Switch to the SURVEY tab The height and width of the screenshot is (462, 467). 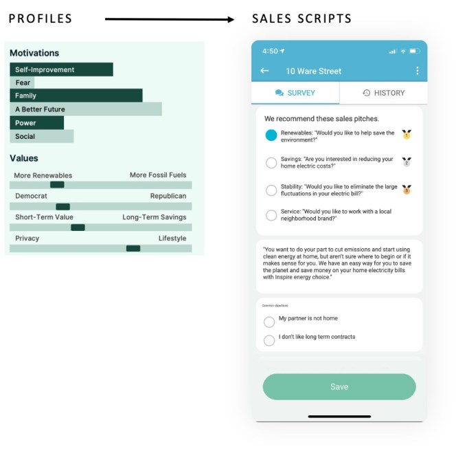295,93
